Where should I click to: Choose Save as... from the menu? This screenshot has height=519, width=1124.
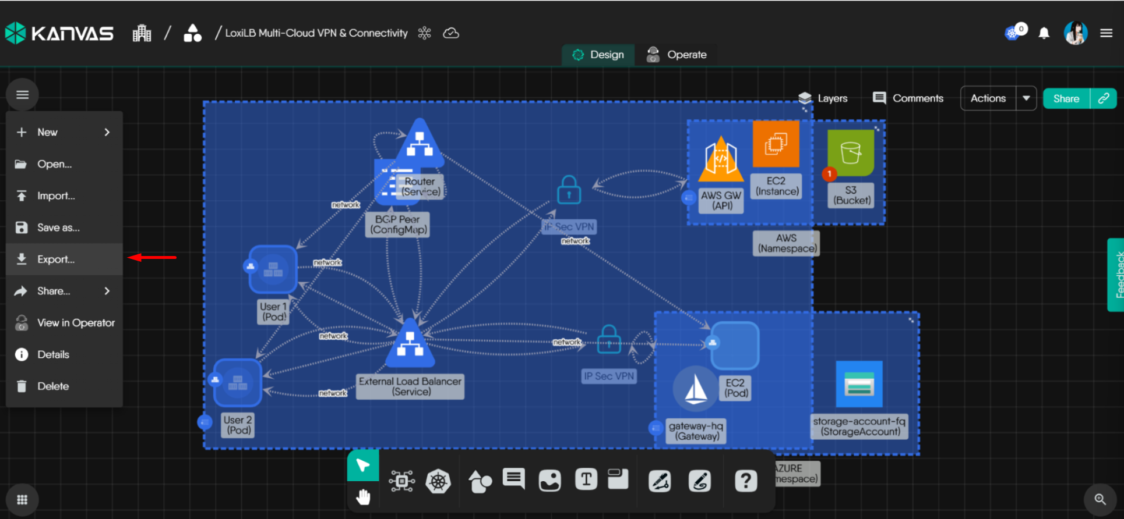coord(64,227)
